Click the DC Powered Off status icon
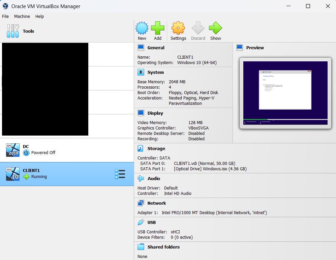 26,153
